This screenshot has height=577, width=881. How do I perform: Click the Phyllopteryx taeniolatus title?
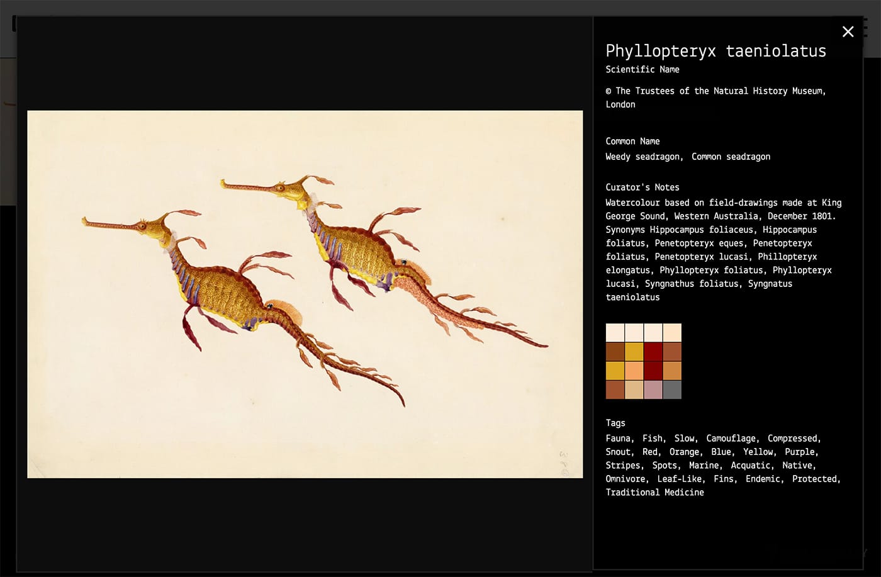point(715,51)
